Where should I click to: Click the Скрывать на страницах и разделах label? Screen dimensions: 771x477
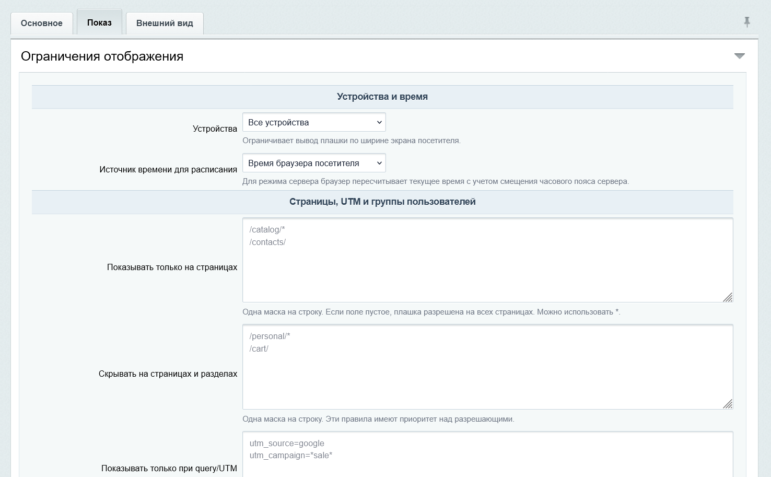click(168, 374)
